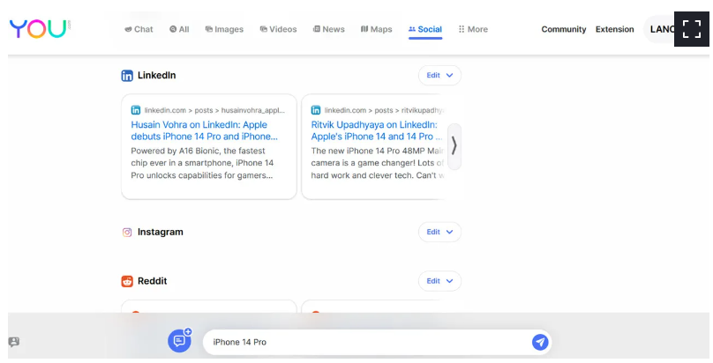Click the fullscreen expand icon
The height and width of the screenshot is (363, 713).
[x=691, y=29]
